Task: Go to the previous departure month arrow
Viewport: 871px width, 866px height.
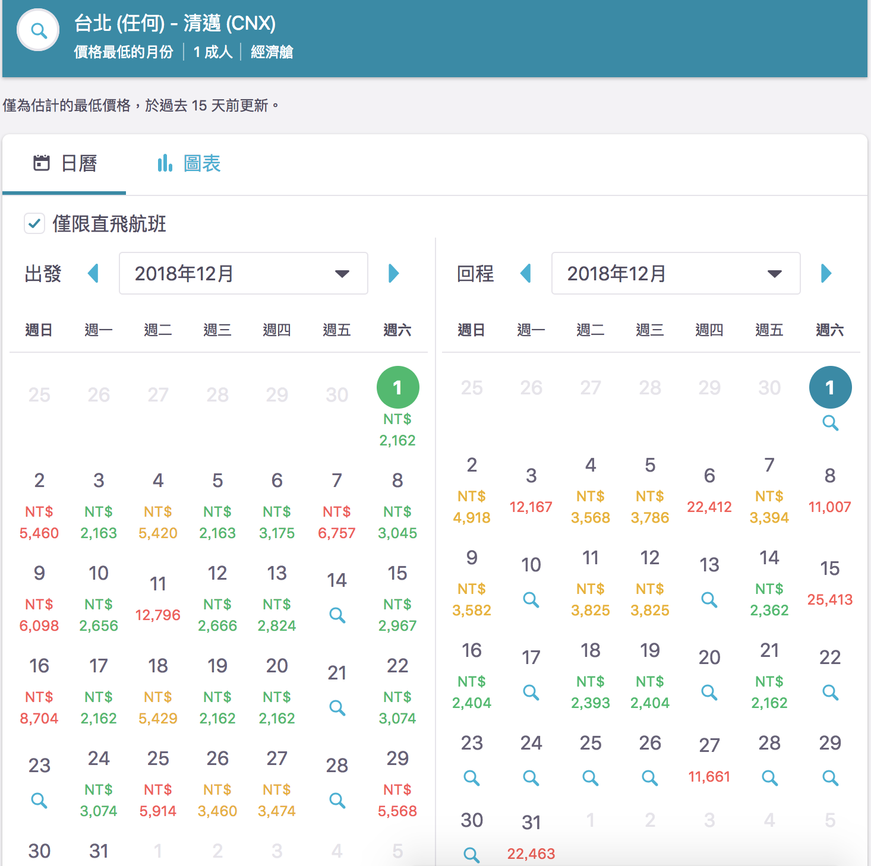Action: [93, 273]
